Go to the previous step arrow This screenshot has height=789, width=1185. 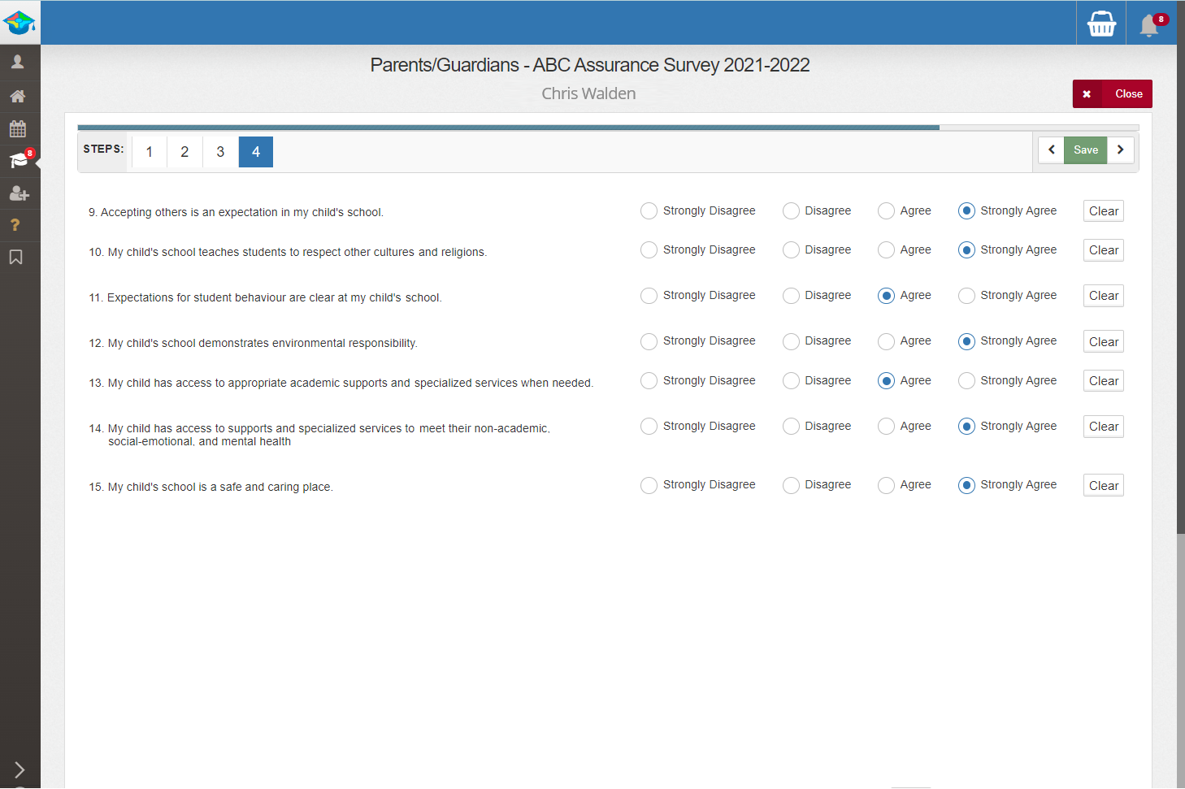[1051, 150]
